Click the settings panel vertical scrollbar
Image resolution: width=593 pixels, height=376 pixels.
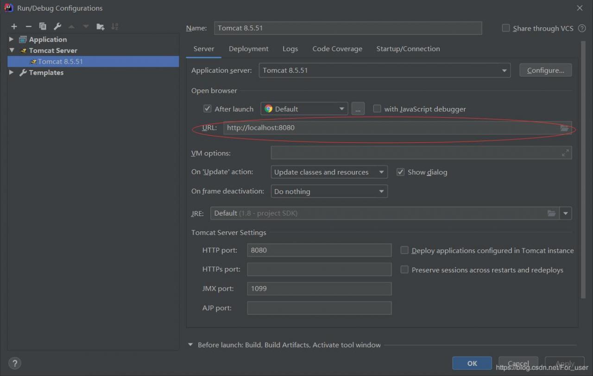(583, 169)
